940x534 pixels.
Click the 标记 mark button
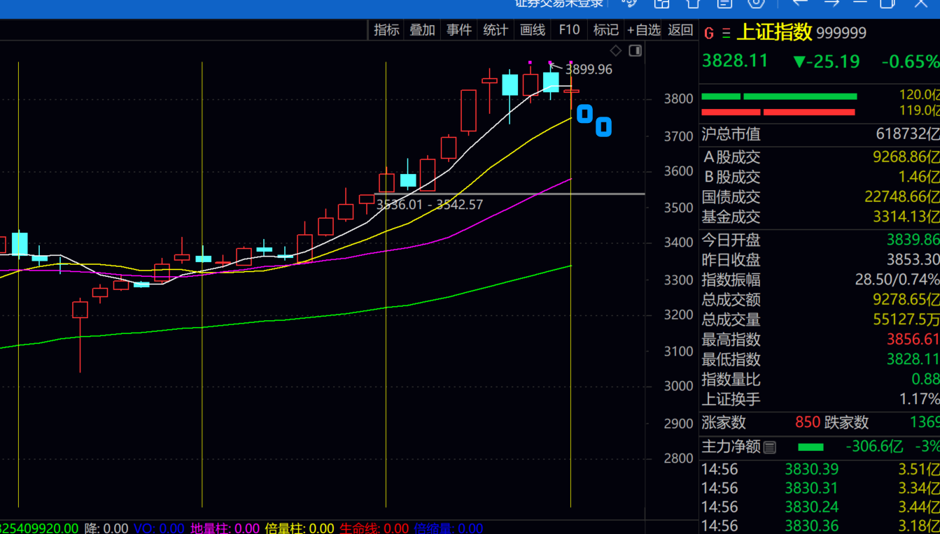coord(606,30)
